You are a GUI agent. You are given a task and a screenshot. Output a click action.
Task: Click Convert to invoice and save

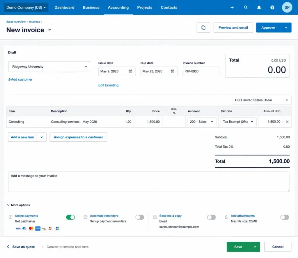point(68,247)
